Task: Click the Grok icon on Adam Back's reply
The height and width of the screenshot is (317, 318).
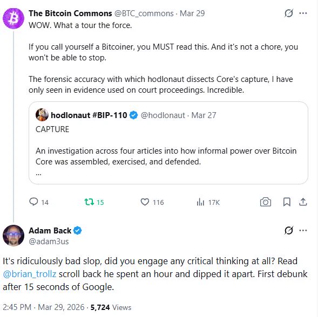Action: [289, 231]
